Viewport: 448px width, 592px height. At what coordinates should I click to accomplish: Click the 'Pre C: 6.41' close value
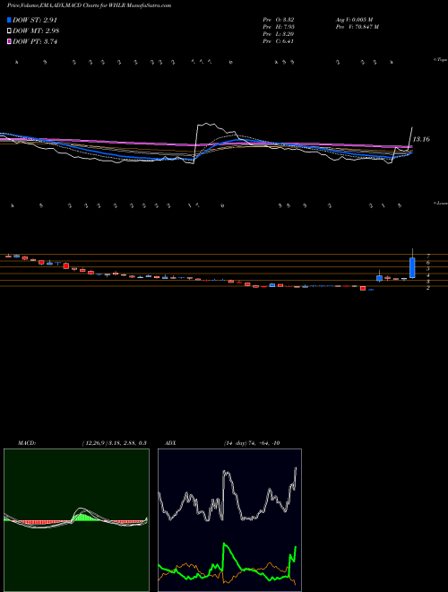(x=279, y=41)
